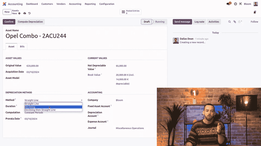
Task: Open the conversations chat bubble icon
Action: pos(228,4)
